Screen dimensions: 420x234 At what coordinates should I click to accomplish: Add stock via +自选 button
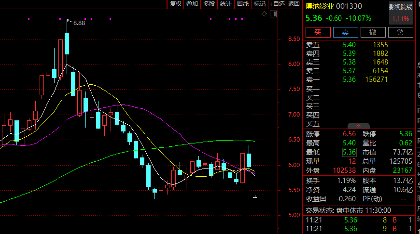[277, 4]
